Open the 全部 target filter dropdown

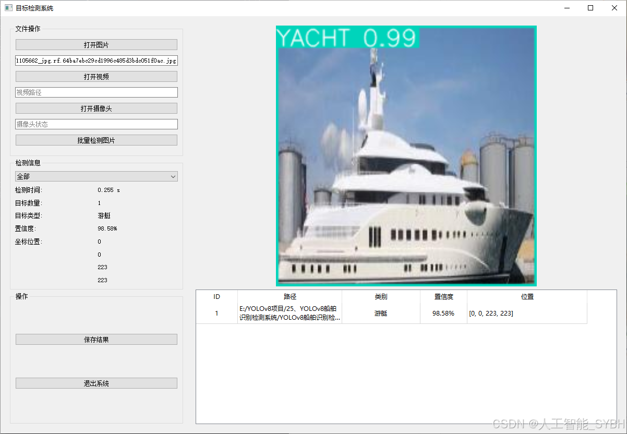(97, 177)
